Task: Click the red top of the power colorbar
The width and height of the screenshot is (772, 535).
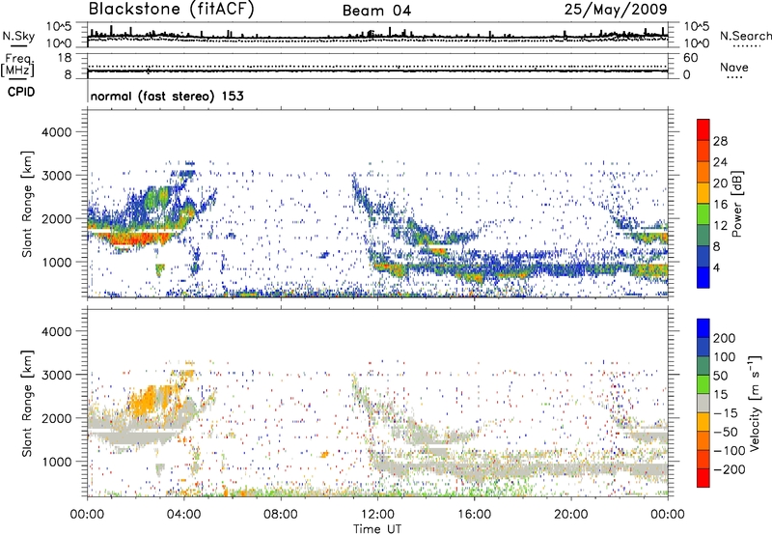Action: [703, 129]
